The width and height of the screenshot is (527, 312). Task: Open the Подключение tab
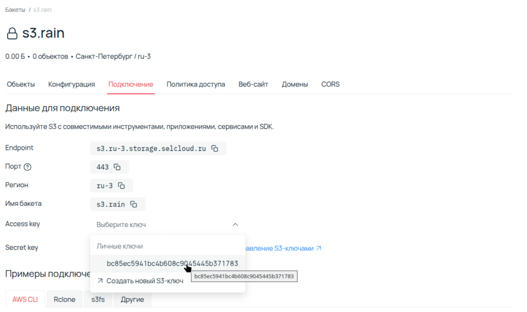click(x=131, y=84)
